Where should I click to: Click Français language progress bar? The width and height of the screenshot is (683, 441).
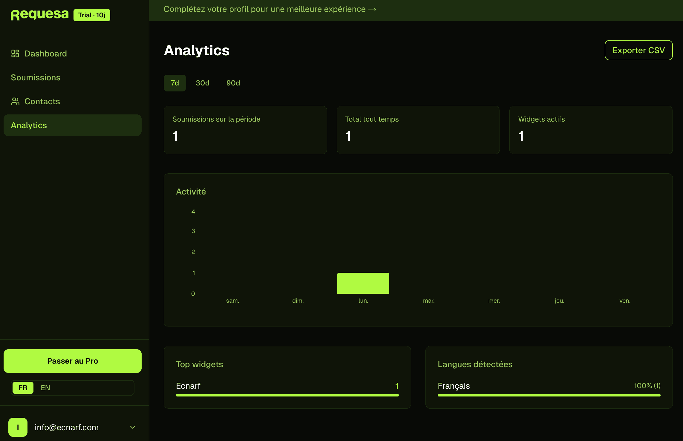pos(549,395)
